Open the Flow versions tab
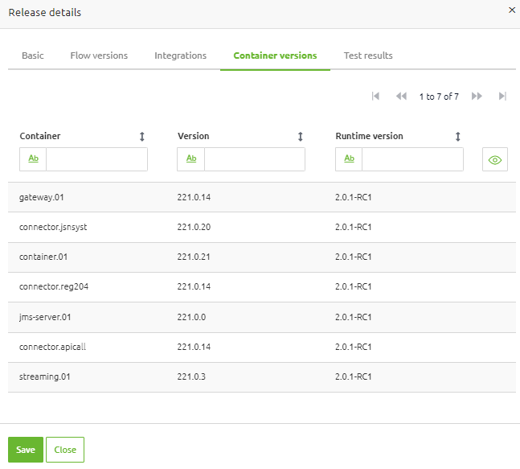Image resolution: width=520 pixels, height=469 pixels. (x=99, y=56)
